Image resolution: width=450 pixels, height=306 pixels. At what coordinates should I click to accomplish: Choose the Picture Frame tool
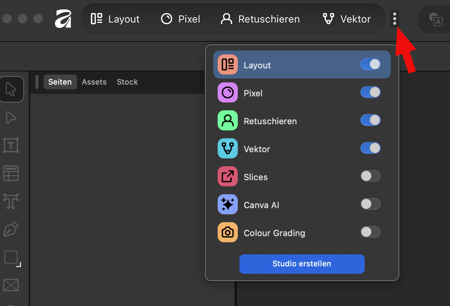11,285
